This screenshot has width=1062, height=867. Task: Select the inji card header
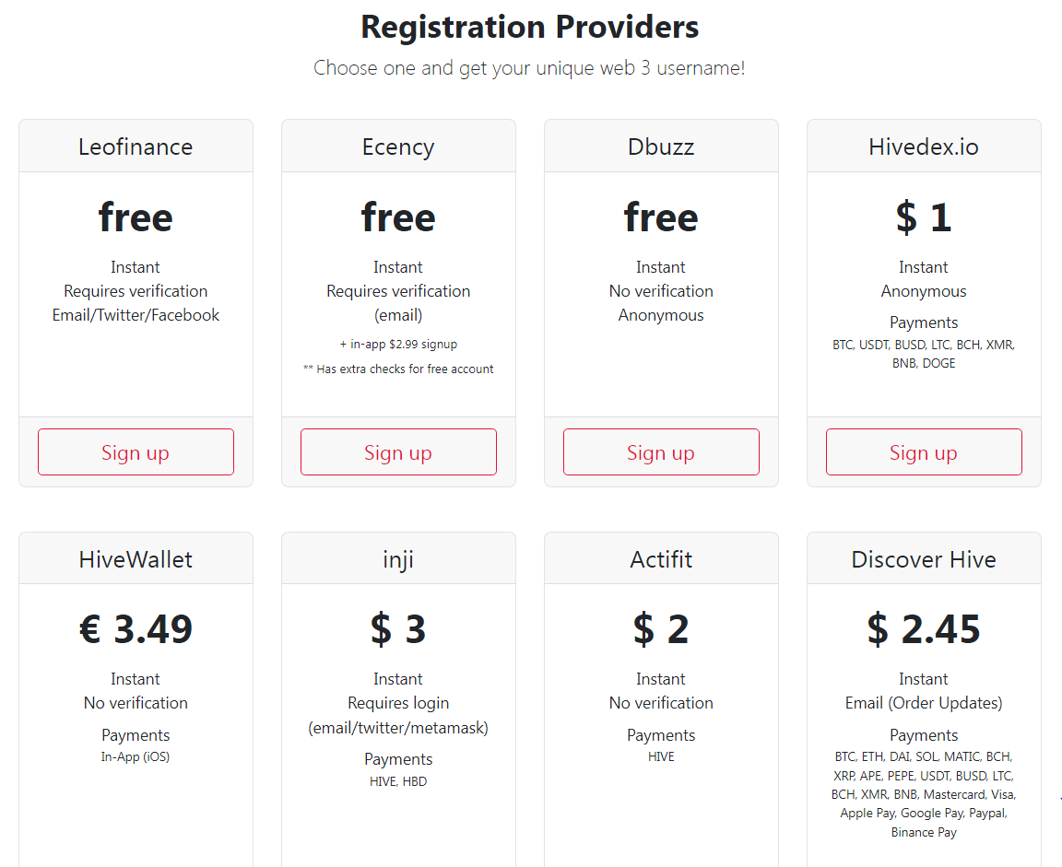[398, 559]
